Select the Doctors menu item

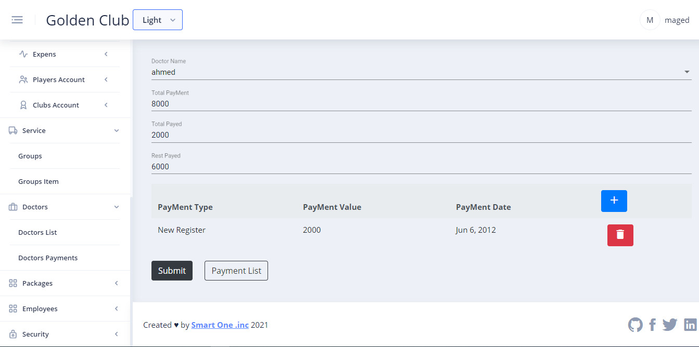[35, 207]
